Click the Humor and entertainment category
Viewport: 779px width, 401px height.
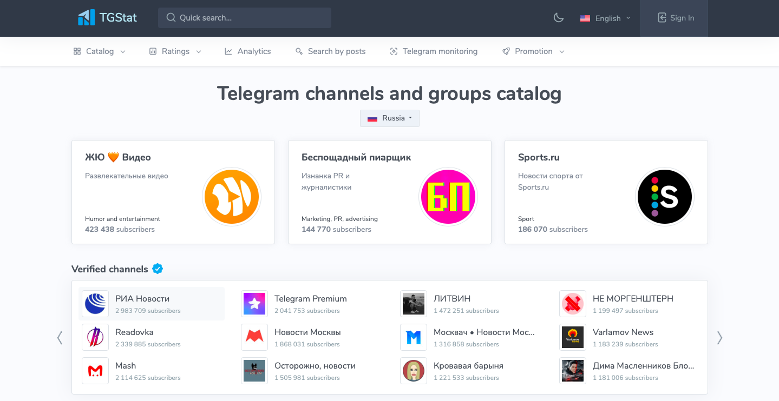122,219
